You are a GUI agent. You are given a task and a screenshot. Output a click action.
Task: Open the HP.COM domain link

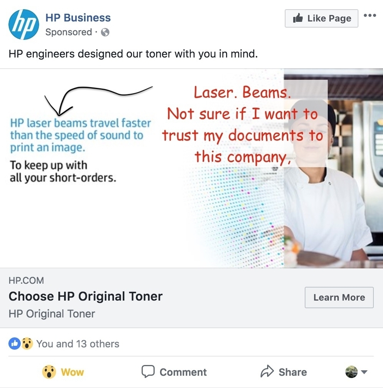pos(26,281)
